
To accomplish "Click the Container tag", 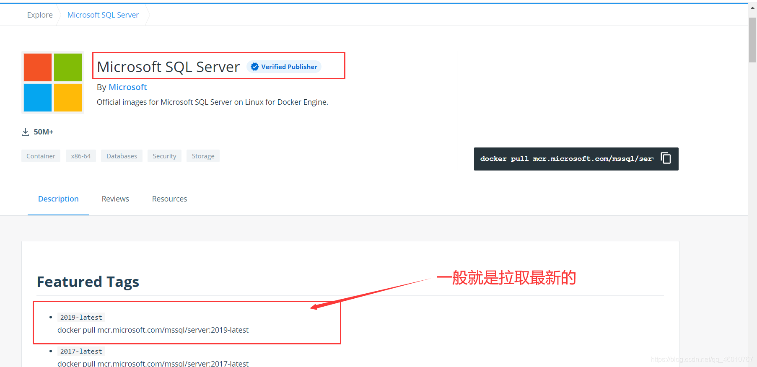I will click(41, 156).
